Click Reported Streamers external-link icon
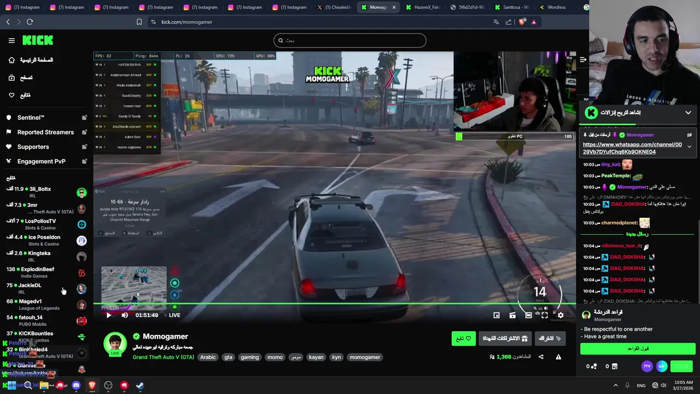The image size is (700, 394). point(84,132)
